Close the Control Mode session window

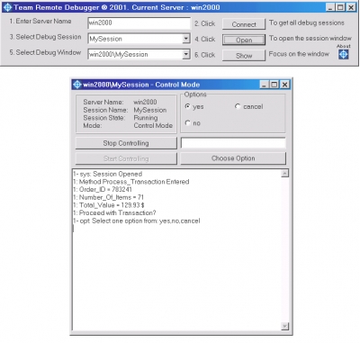[x=284, y=85]
